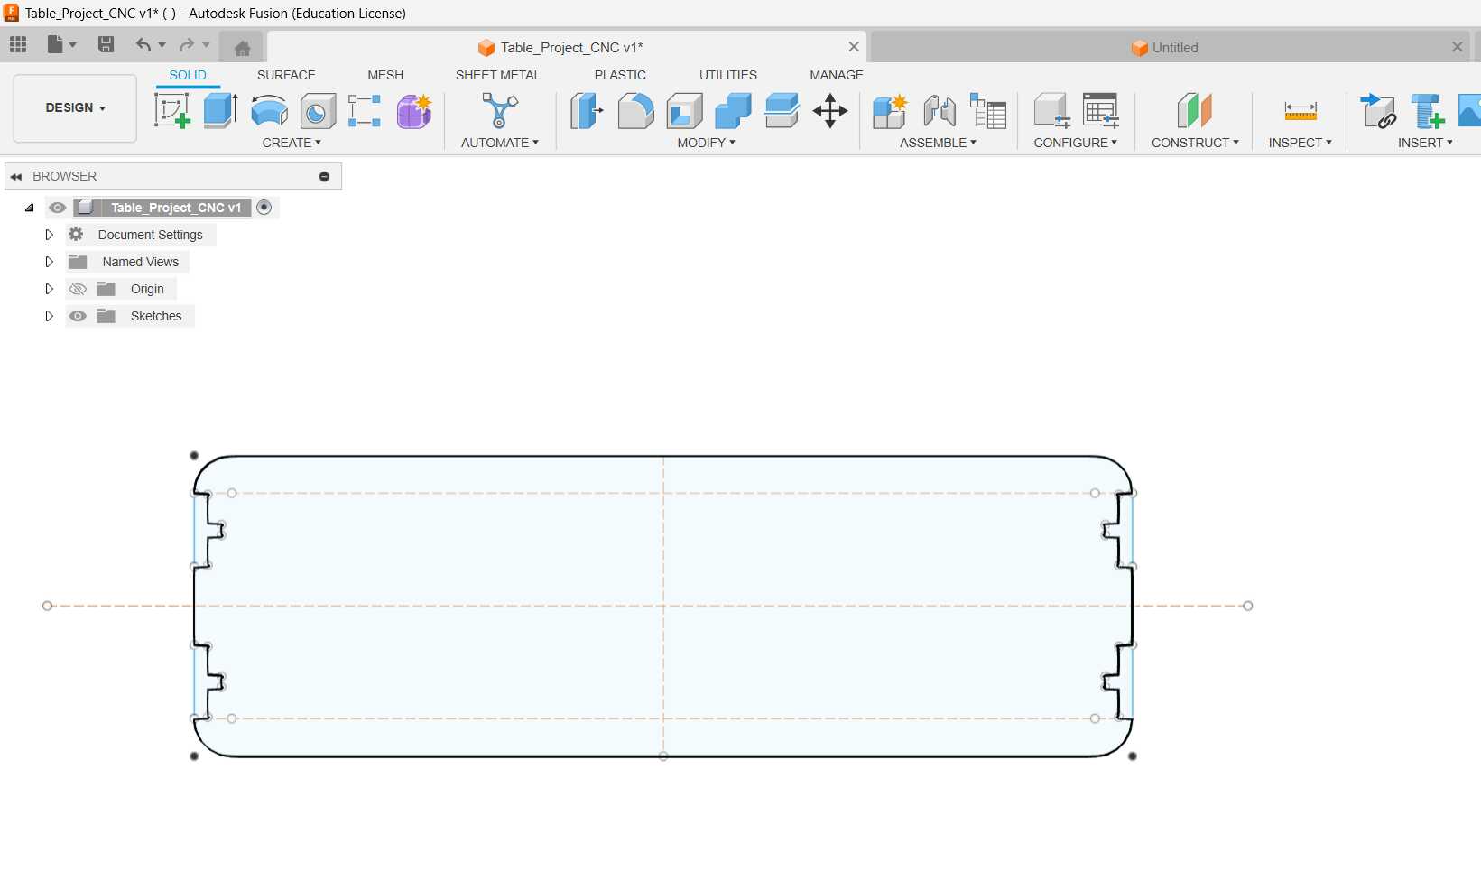Select the Document Settings tree item
Screen dimensions: 1481x890
[x=151, y=235]
